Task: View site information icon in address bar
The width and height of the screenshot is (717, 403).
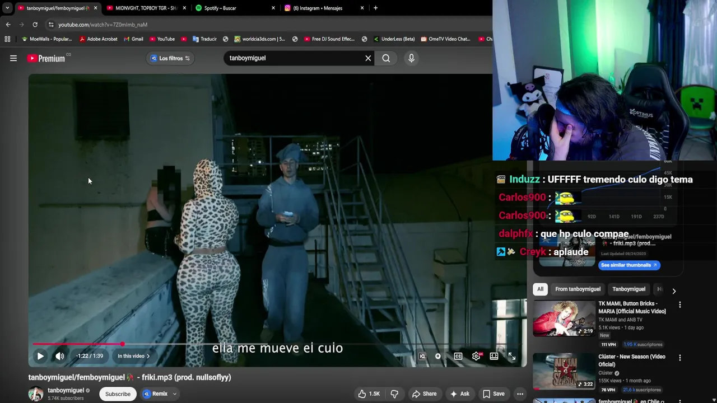Action: pos(51,25)
